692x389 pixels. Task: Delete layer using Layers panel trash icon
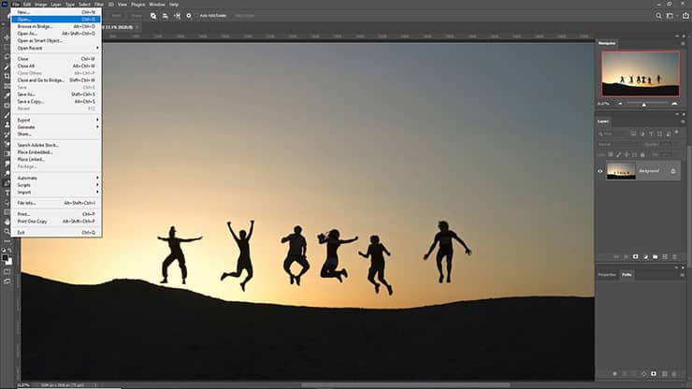pyautogui.click(x=674, y=256)
